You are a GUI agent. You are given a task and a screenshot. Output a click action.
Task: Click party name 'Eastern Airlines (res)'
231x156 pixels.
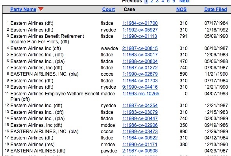coord(32,145)
